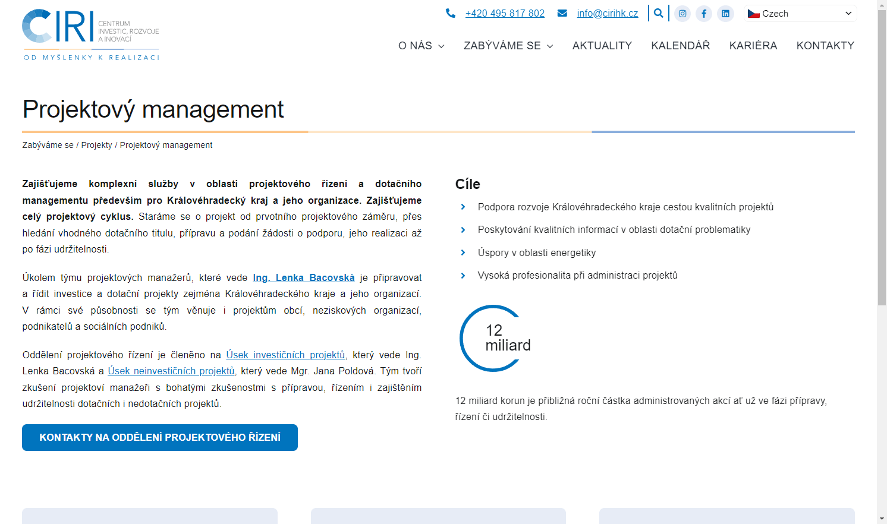The image size is (887, 524).
Task: Click the 12 miliard circular counter
Action: pos(493,338)
